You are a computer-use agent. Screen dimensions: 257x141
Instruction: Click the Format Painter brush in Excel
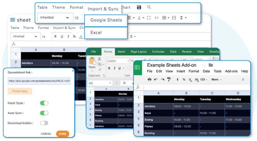pos(99,70)
